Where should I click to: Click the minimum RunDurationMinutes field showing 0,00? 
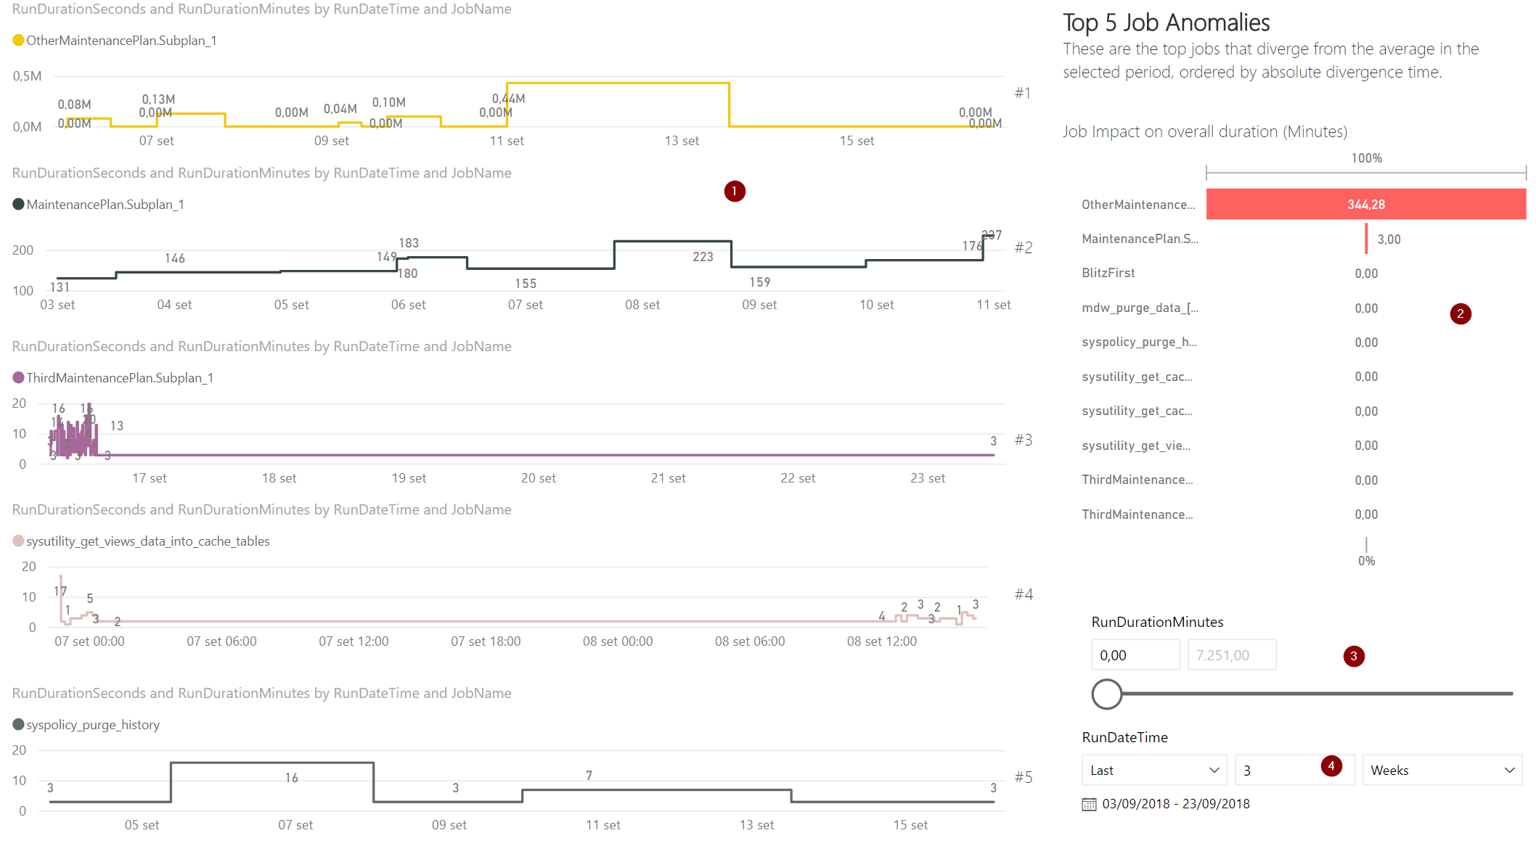[x=1135, y=655]
